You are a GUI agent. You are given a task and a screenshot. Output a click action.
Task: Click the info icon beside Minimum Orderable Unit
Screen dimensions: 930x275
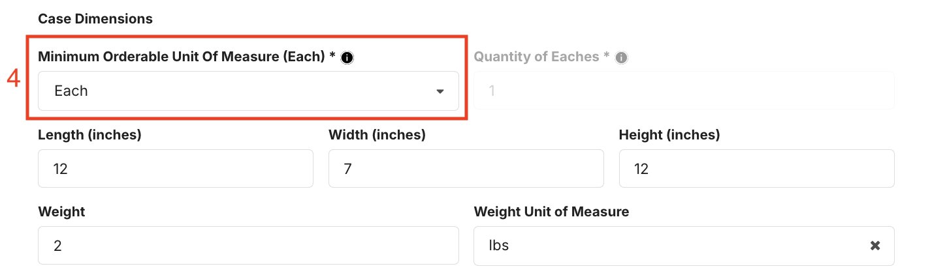[x=347, y=57]
